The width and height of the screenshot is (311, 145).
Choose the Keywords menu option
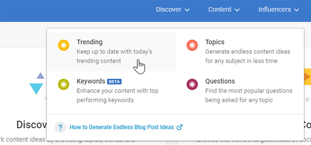pos(91,81)
